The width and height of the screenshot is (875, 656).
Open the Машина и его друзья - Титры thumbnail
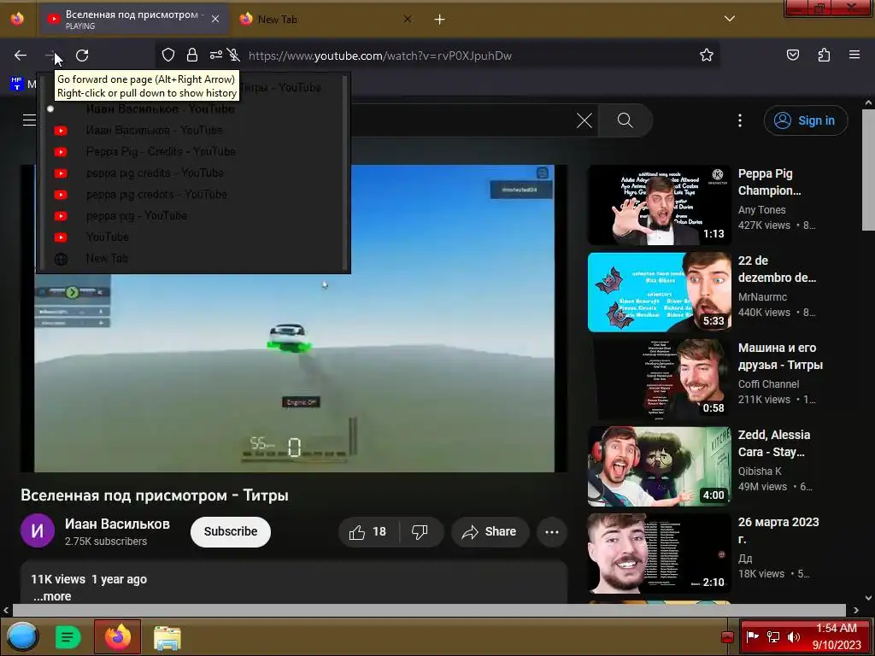(x=659, y=378)
